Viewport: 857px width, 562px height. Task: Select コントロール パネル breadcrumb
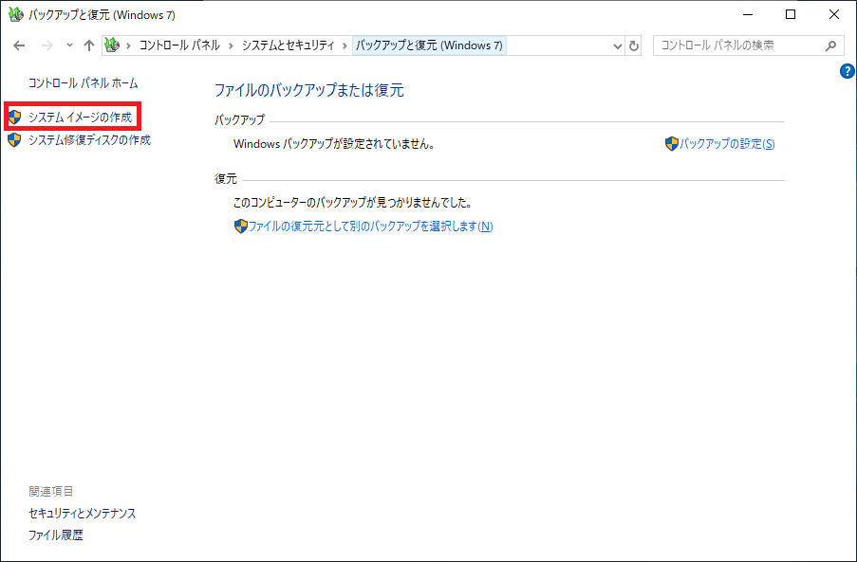179,45
